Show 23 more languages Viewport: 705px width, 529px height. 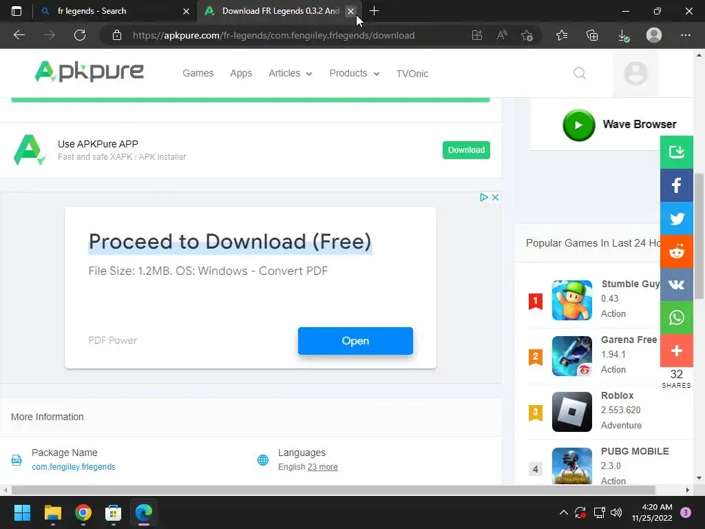[322, 467]
